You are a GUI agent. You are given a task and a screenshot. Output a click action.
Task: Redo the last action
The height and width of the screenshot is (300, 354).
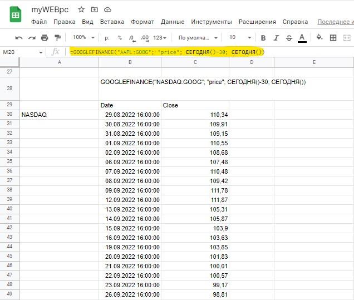tap(32, 38)
